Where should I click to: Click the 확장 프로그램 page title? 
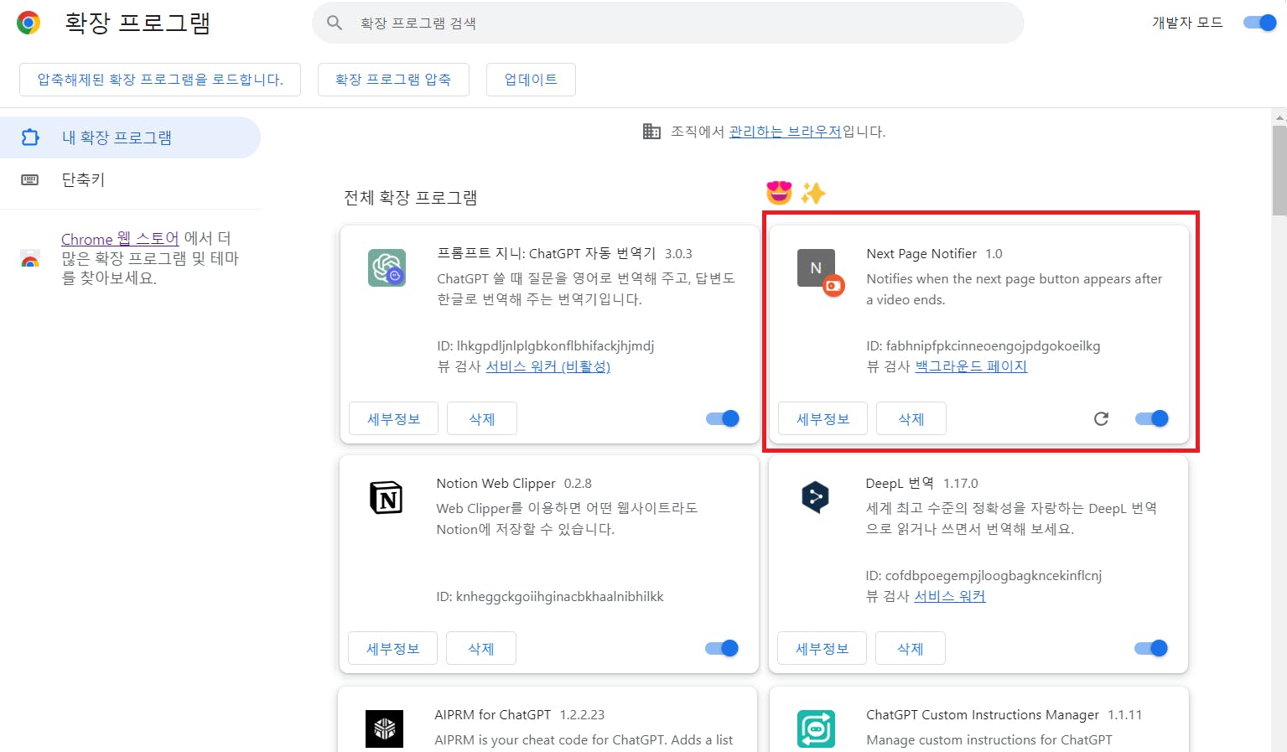(138, 23)
